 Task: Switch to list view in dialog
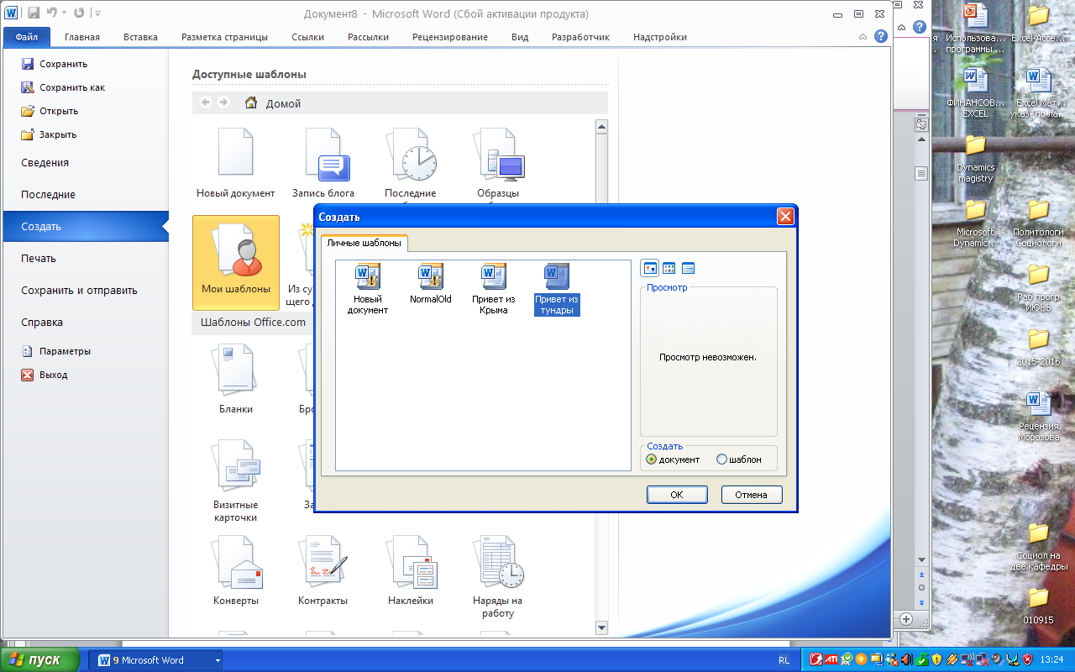pyautogui.click(x=669, y=268)
